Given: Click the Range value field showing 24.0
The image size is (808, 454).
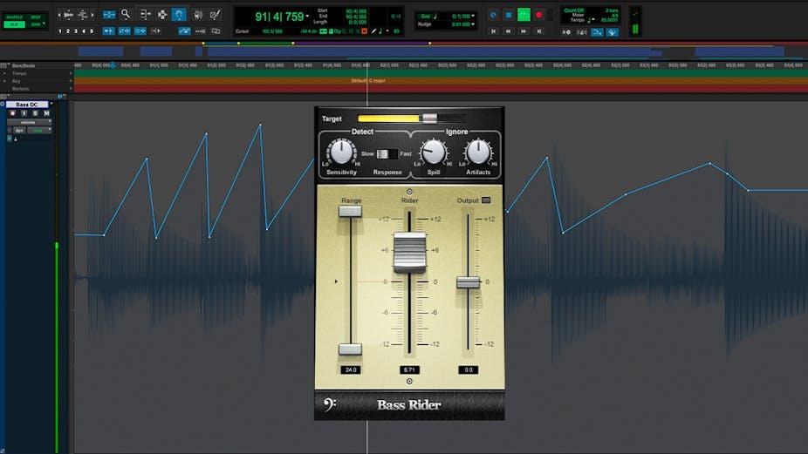Looking at the screenshot, I should click(350, 369).
